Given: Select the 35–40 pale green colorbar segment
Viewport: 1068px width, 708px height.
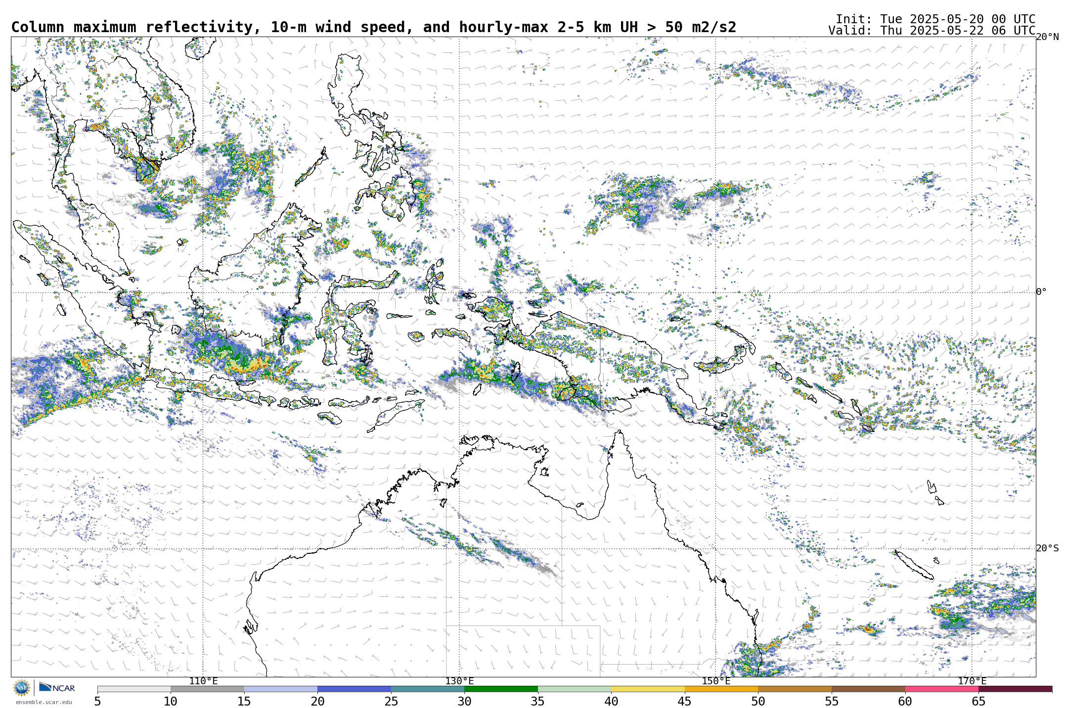Looking at the screenshot, I should click(575, 689).
